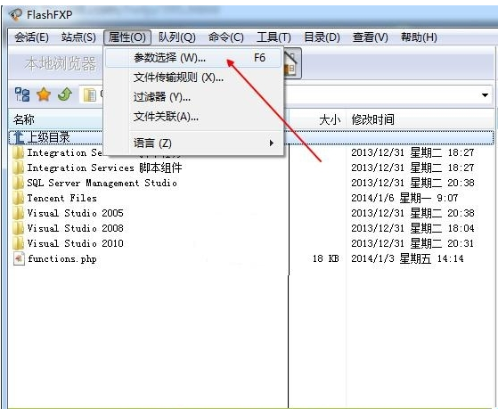Open the path dropdown arrow
Viewport: 498px width, 409px height.
coord(485,95)
